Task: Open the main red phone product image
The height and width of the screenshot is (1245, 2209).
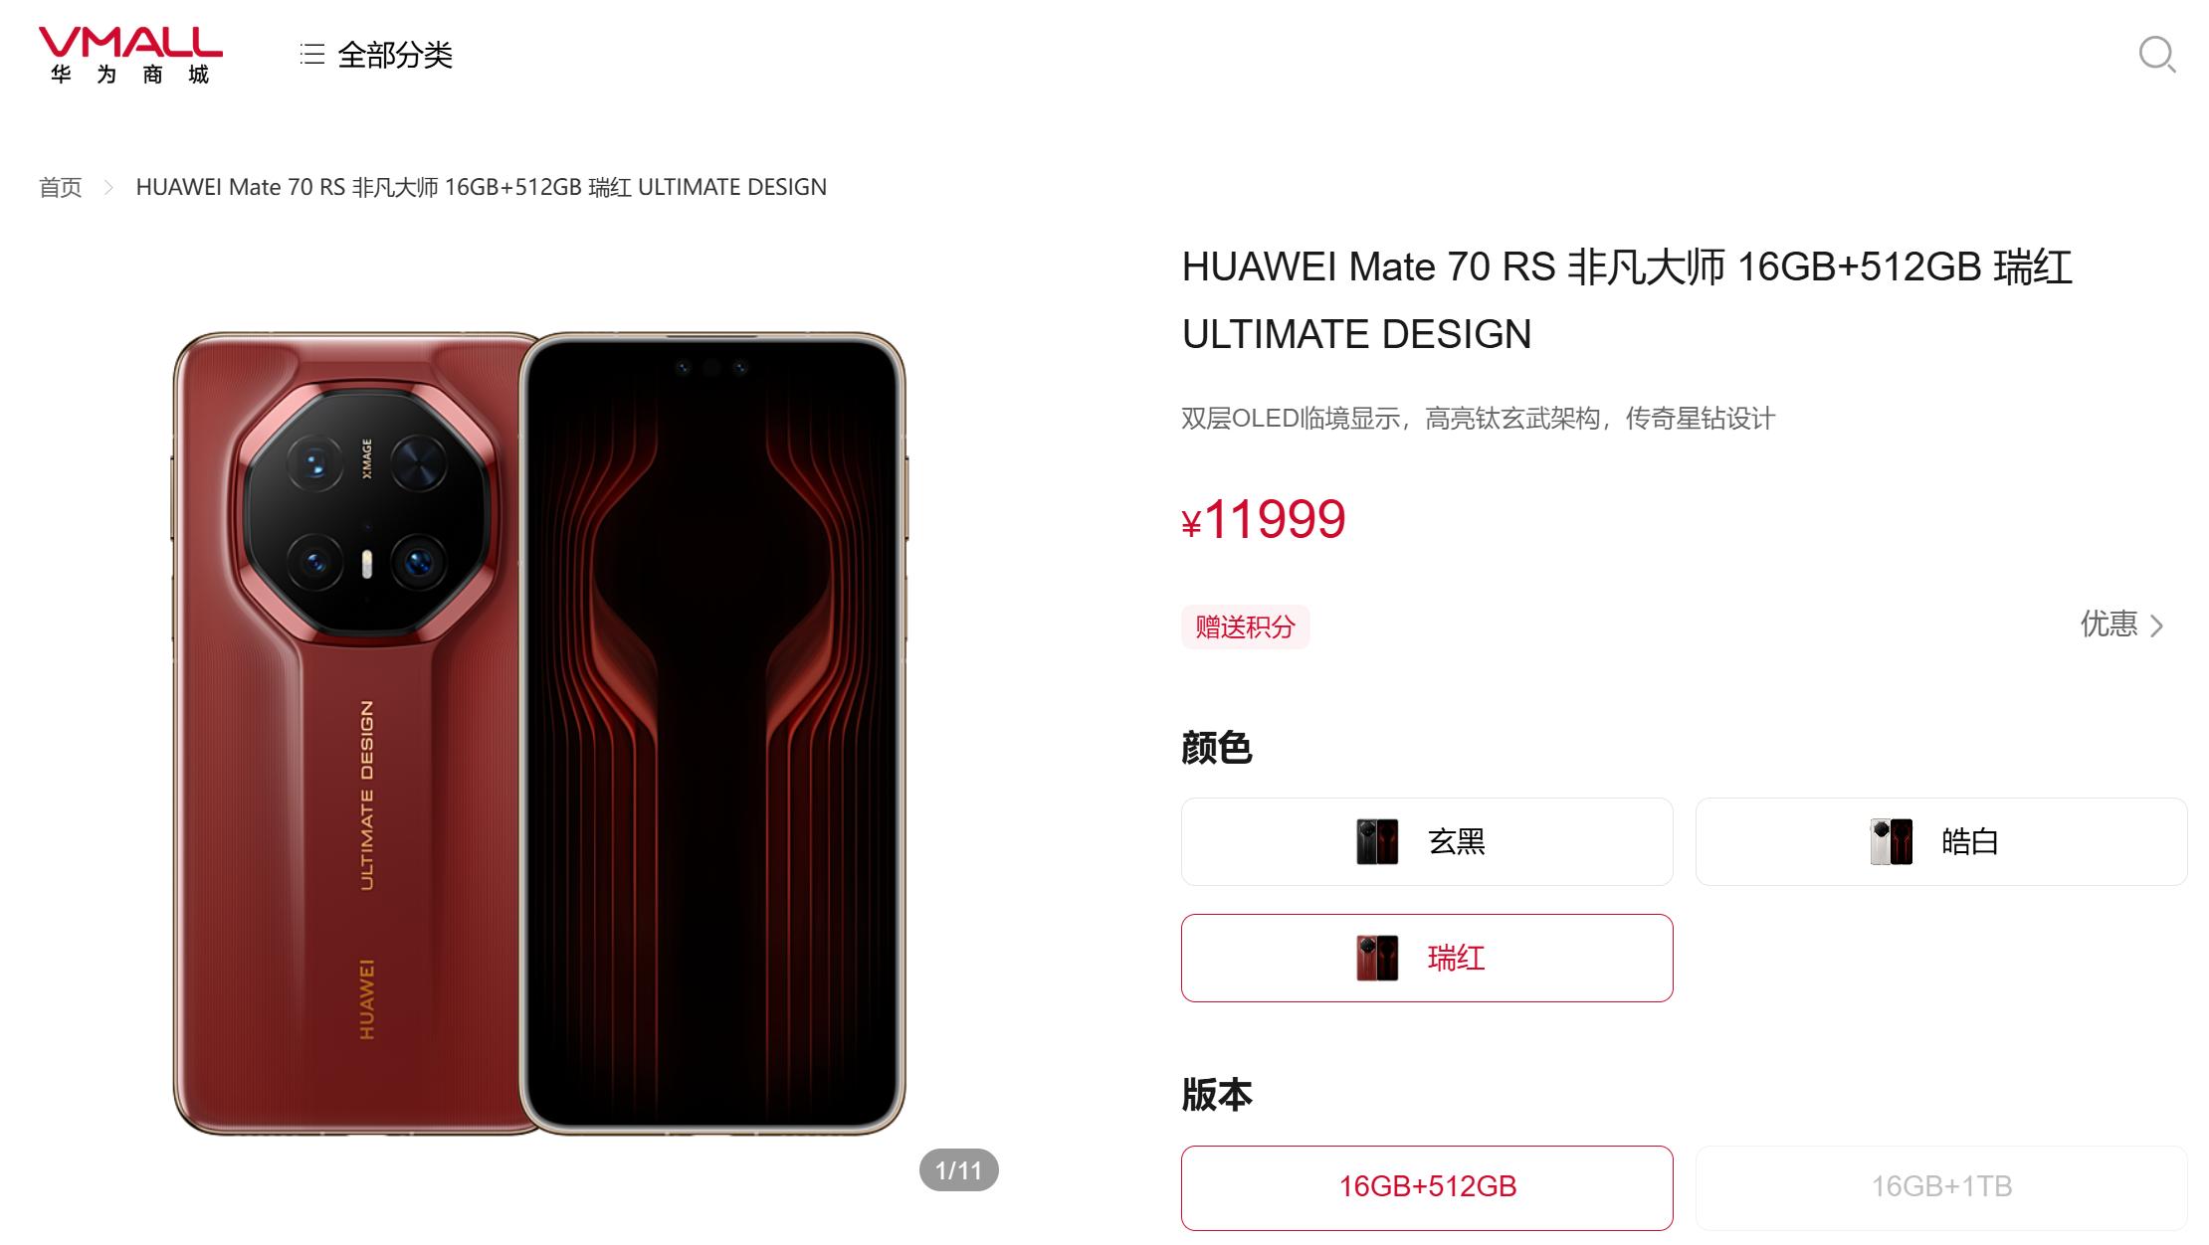Action: coord(538,734)
